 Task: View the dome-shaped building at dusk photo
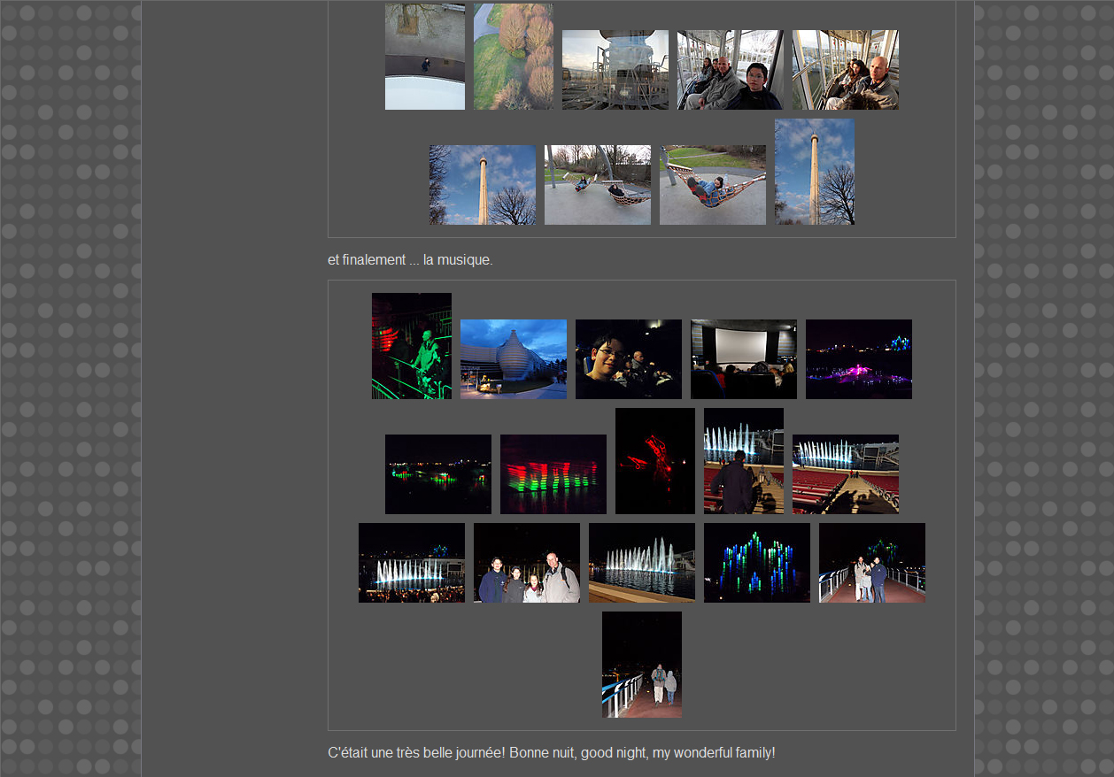tap(513, 359)
